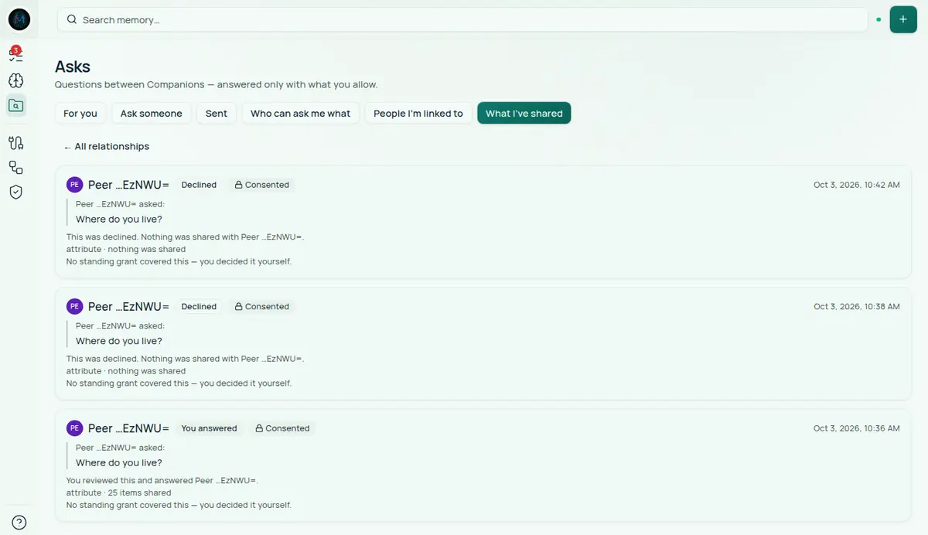
Task: Click the PE avatar on the 10:42 AM card
Action: coord(74,185)
